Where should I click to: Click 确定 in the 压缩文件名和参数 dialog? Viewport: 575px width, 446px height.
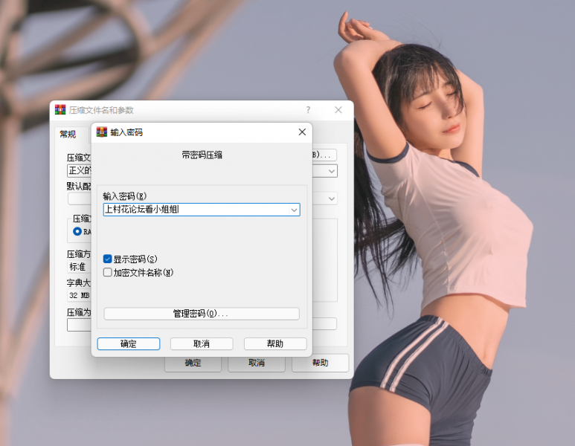pyautogui.click(x=193, y=363)
